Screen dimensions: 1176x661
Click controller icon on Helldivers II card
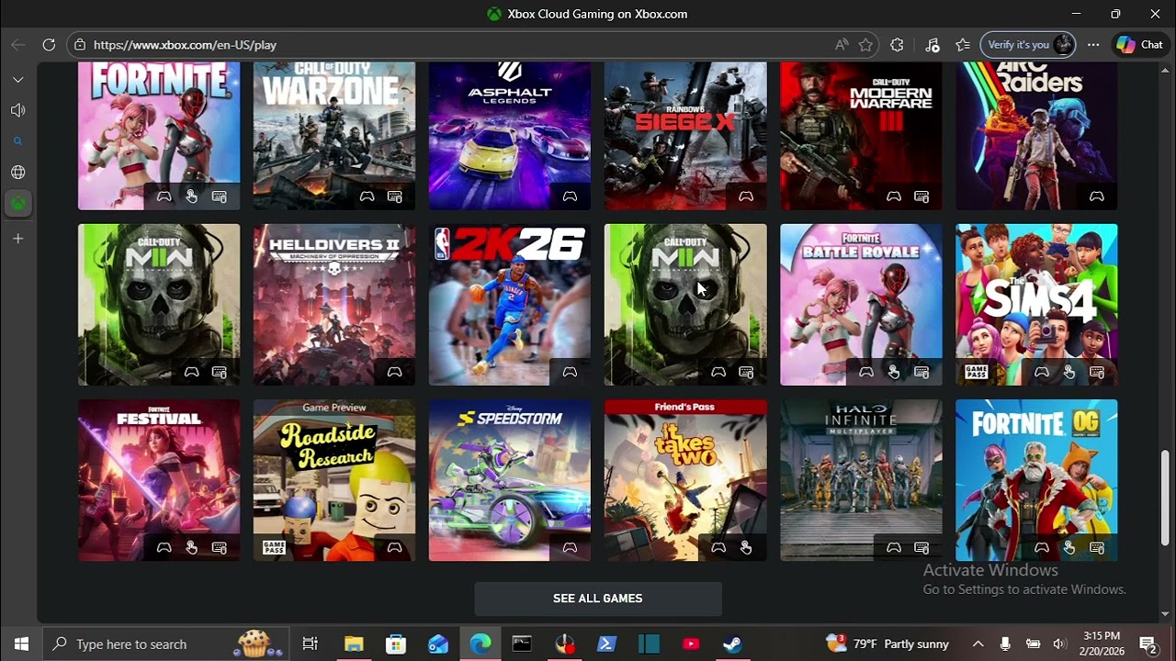point(394,372)
